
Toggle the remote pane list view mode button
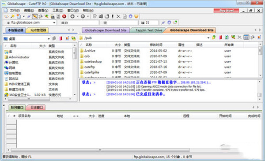(246, 37)
